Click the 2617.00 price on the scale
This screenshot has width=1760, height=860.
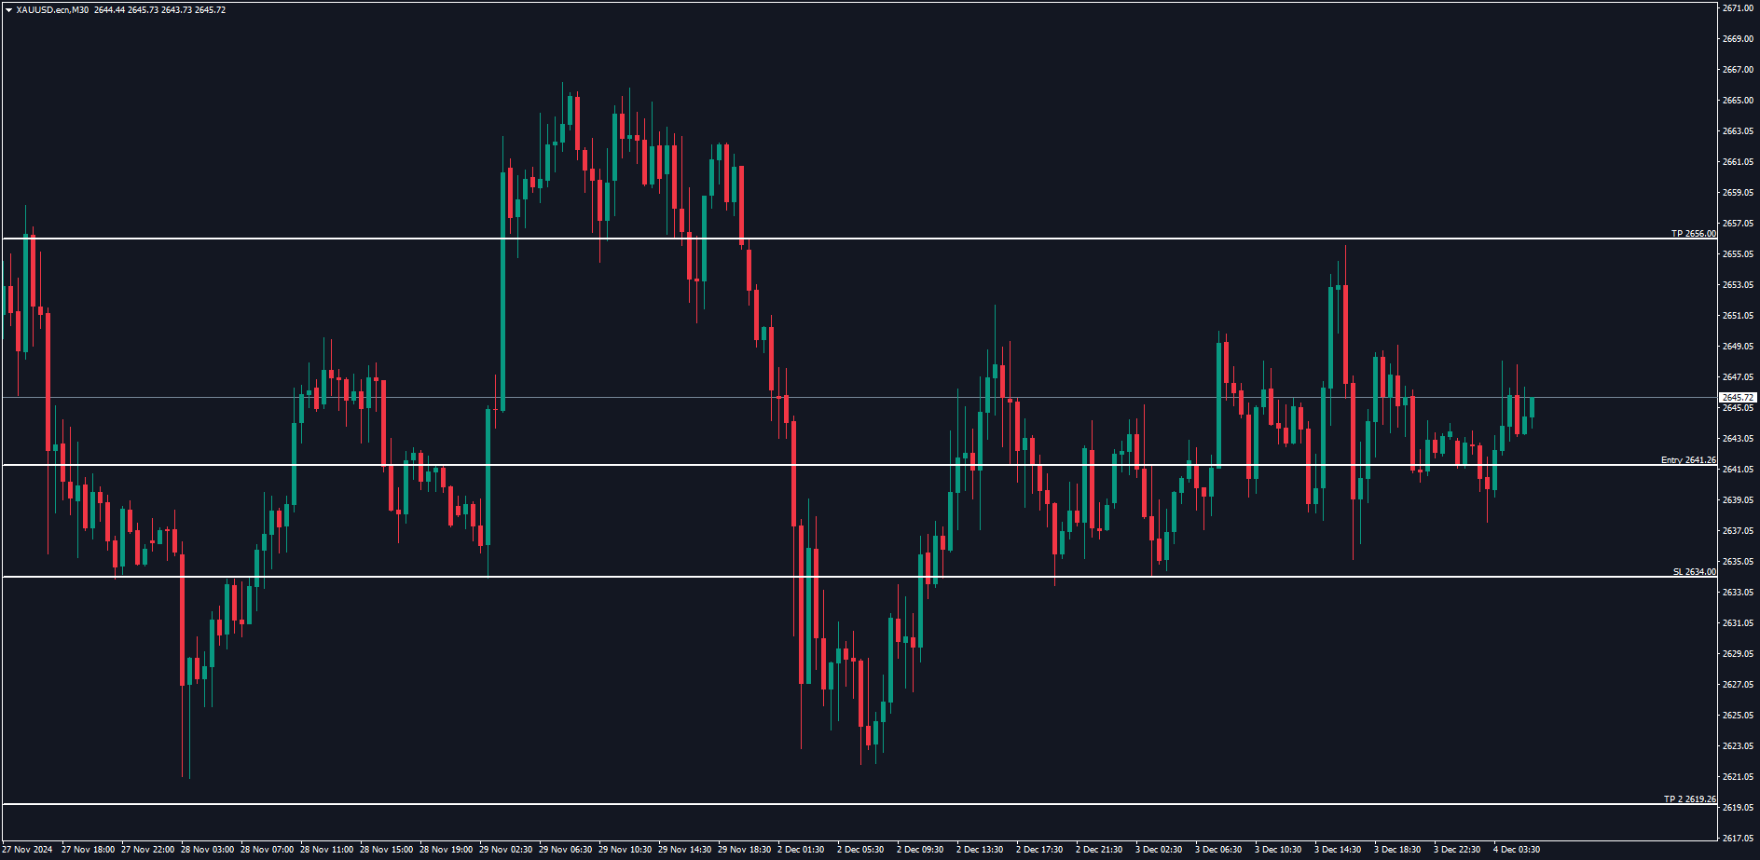point(1738,838)
